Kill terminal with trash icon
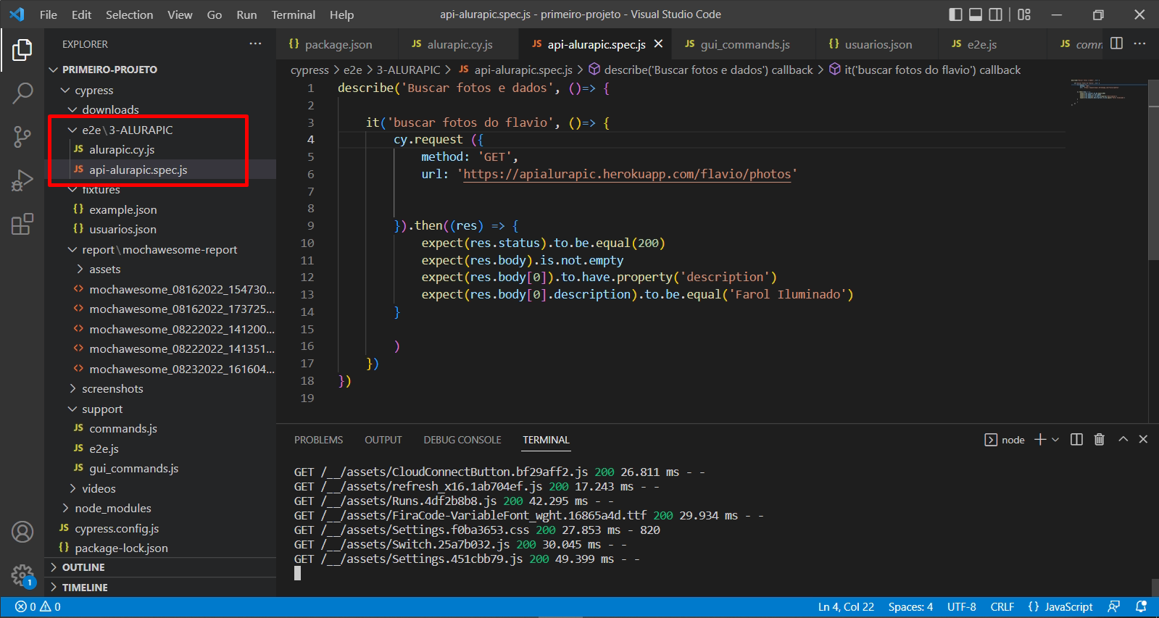 pyautogui.click(x=1099, y=439)
